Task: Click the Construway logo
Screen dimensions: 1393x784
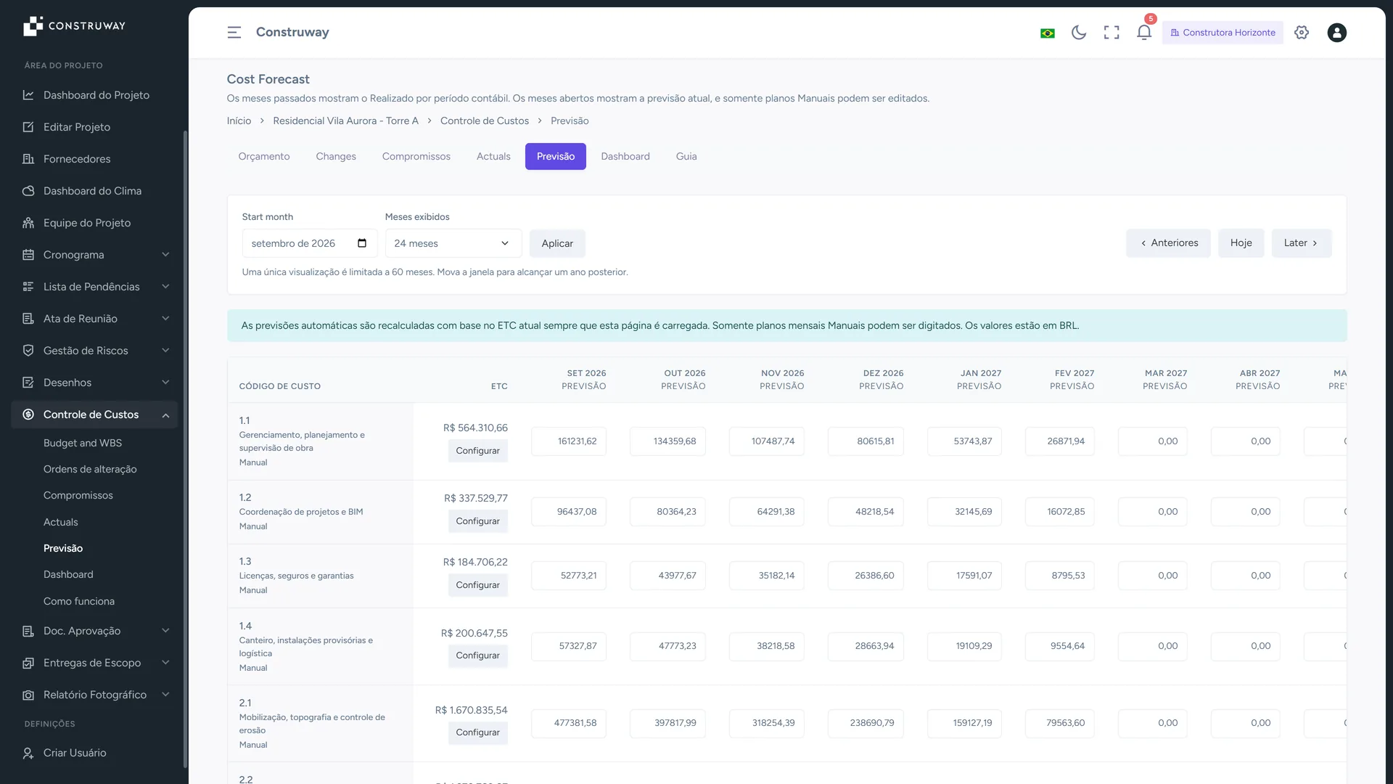Action: click(74, 26)
